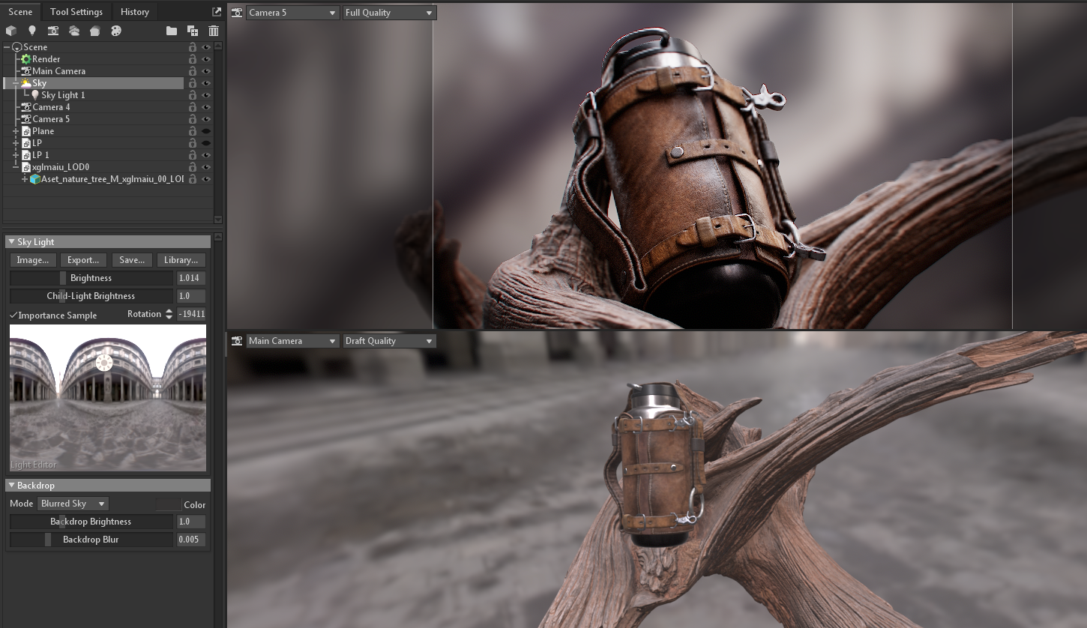This screenshot has height=628, width=1087.
Task: Click the Library... button
Action: pyautogui.click(x=181, y=260)
